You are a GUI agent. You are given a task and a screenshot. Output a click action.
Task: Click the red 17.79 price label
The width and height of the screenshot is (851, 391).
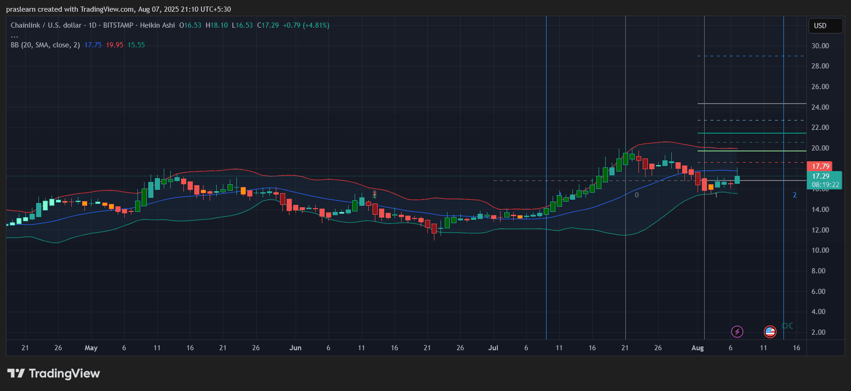point(820,166)
